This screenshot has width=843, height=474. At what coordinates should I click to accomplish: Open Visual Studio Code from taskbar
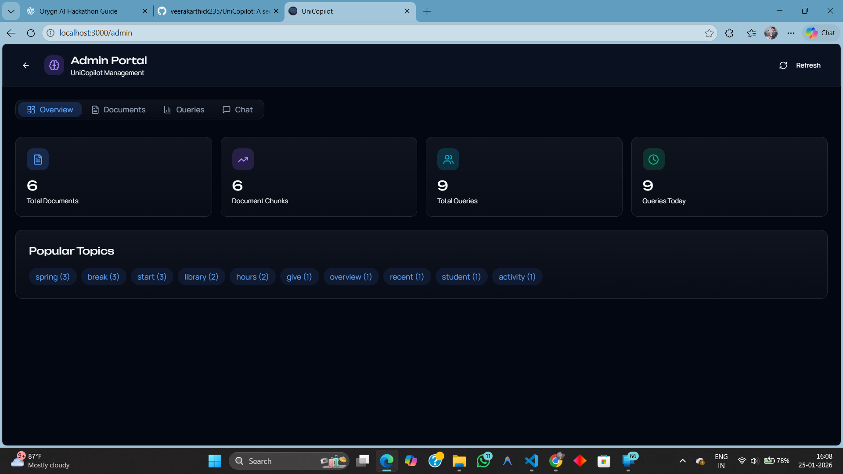(531, 461)
